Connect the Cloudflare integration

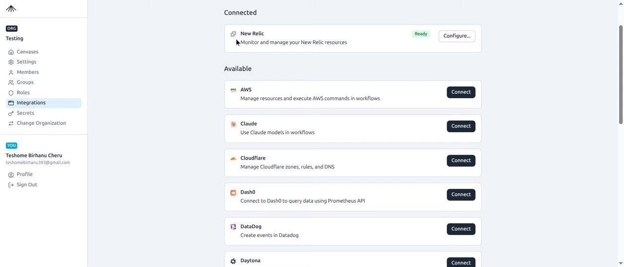coord(461,160)
